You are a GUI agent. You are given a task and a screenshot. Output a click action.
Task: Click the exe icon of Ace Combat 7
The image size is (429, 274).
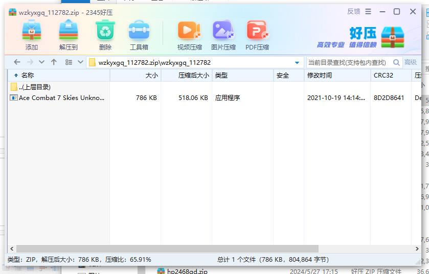(x=14, y=97)
